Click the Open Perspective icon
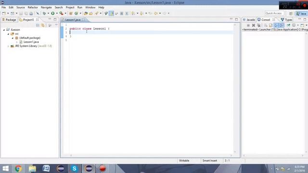 coord(291,13)
